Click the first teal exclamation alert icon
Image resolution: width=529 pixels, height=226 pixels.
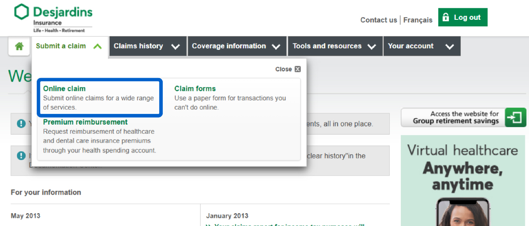[21, 123]
